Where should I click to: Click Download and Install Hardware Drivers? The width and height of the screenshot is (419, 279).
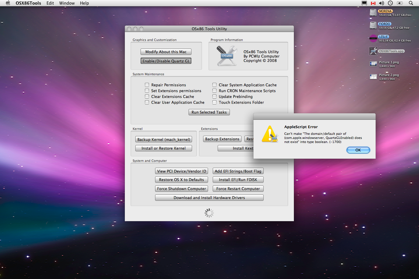coord(209,198)
